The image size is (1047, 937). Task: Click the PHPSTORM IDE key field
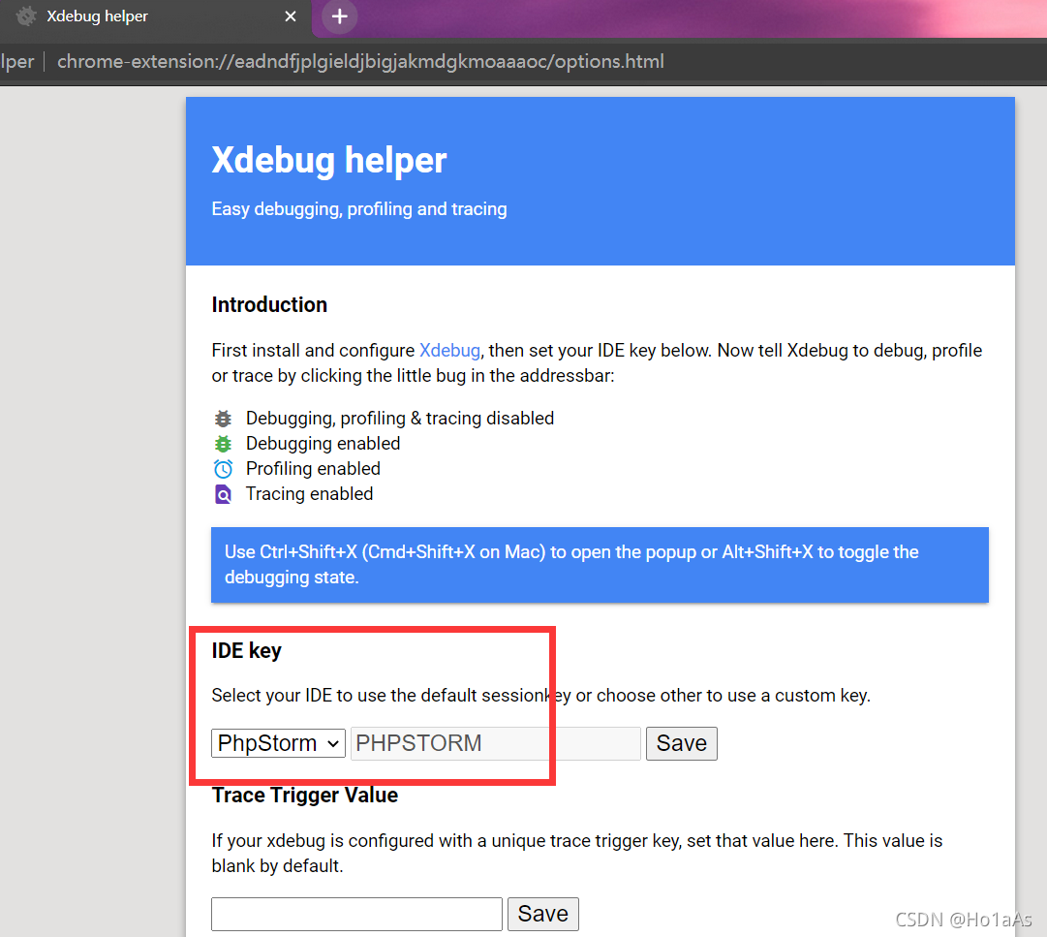click(x=496, y=743)
